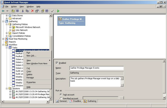Open the File menu
167x108 pixels.
tap(7, 7)
